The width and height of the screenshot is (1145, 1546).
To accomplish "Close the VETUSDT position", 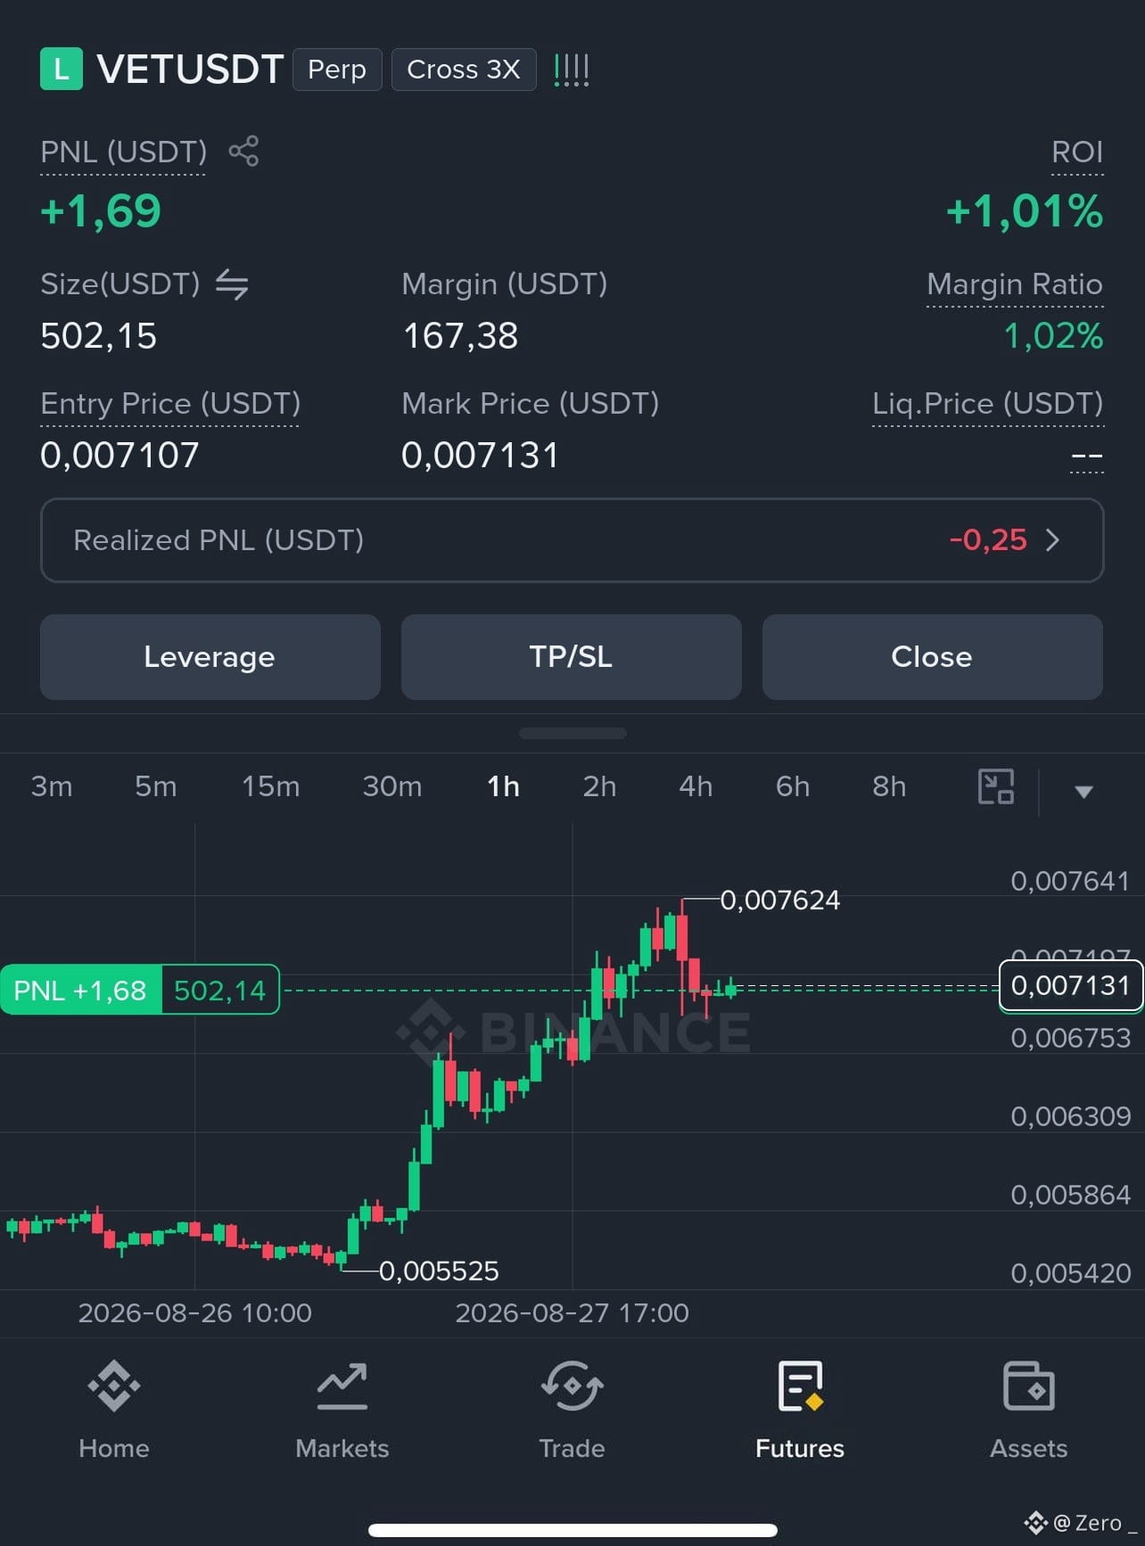I will (933, 657).
